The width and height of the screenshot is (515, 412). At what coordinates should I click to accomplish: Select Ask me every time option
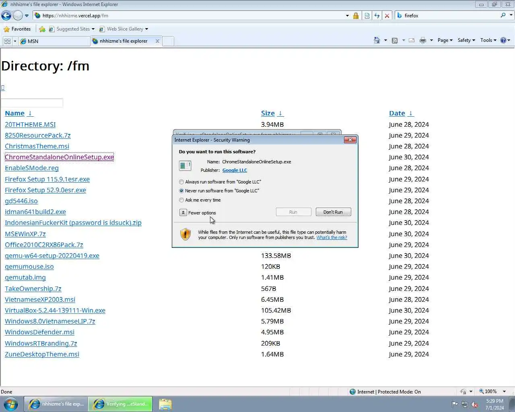click(x=200, y=200)
